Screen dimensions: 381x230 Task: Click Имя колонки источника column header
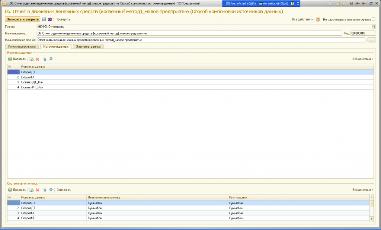point(157,198)
